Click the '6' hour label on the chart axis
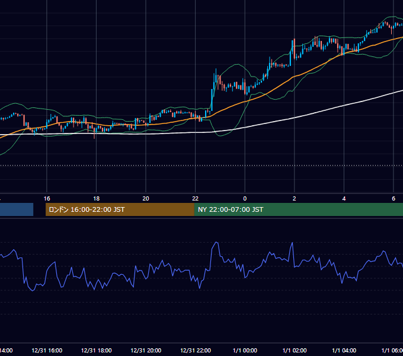This screenshot has width=403, height=356. [x=394, y=199]
